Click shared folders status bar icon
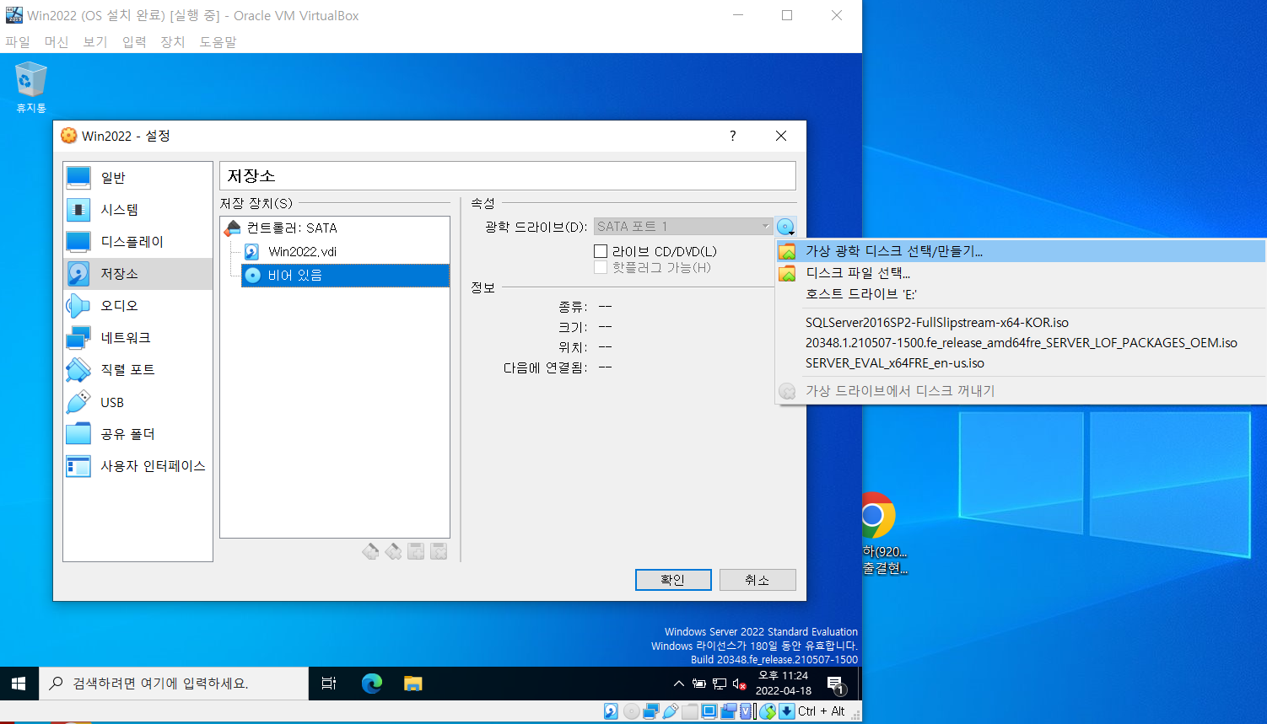 (x=690, y=711)
